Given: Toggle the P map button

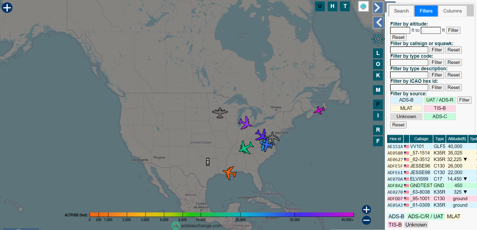Looking at the screenshot, I should pos(378,104).
